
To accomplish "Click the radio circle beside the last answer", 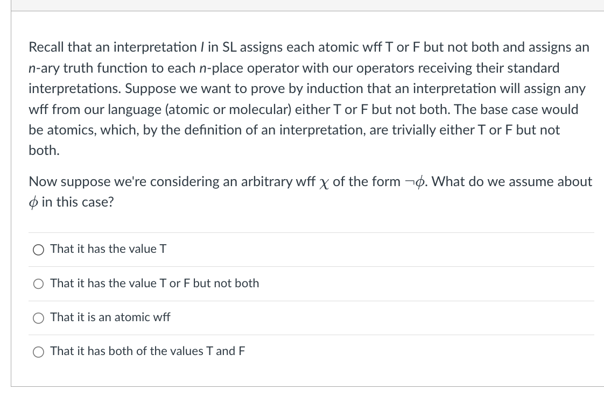I will (38, 352).
